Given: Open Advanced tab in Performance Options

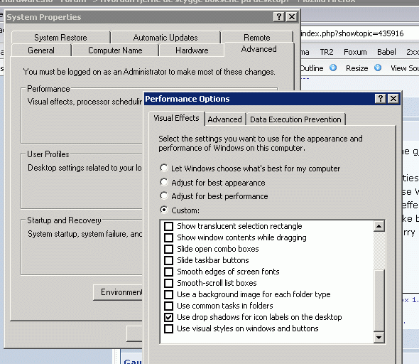Looking at the screenshot, I should [224, 119].
